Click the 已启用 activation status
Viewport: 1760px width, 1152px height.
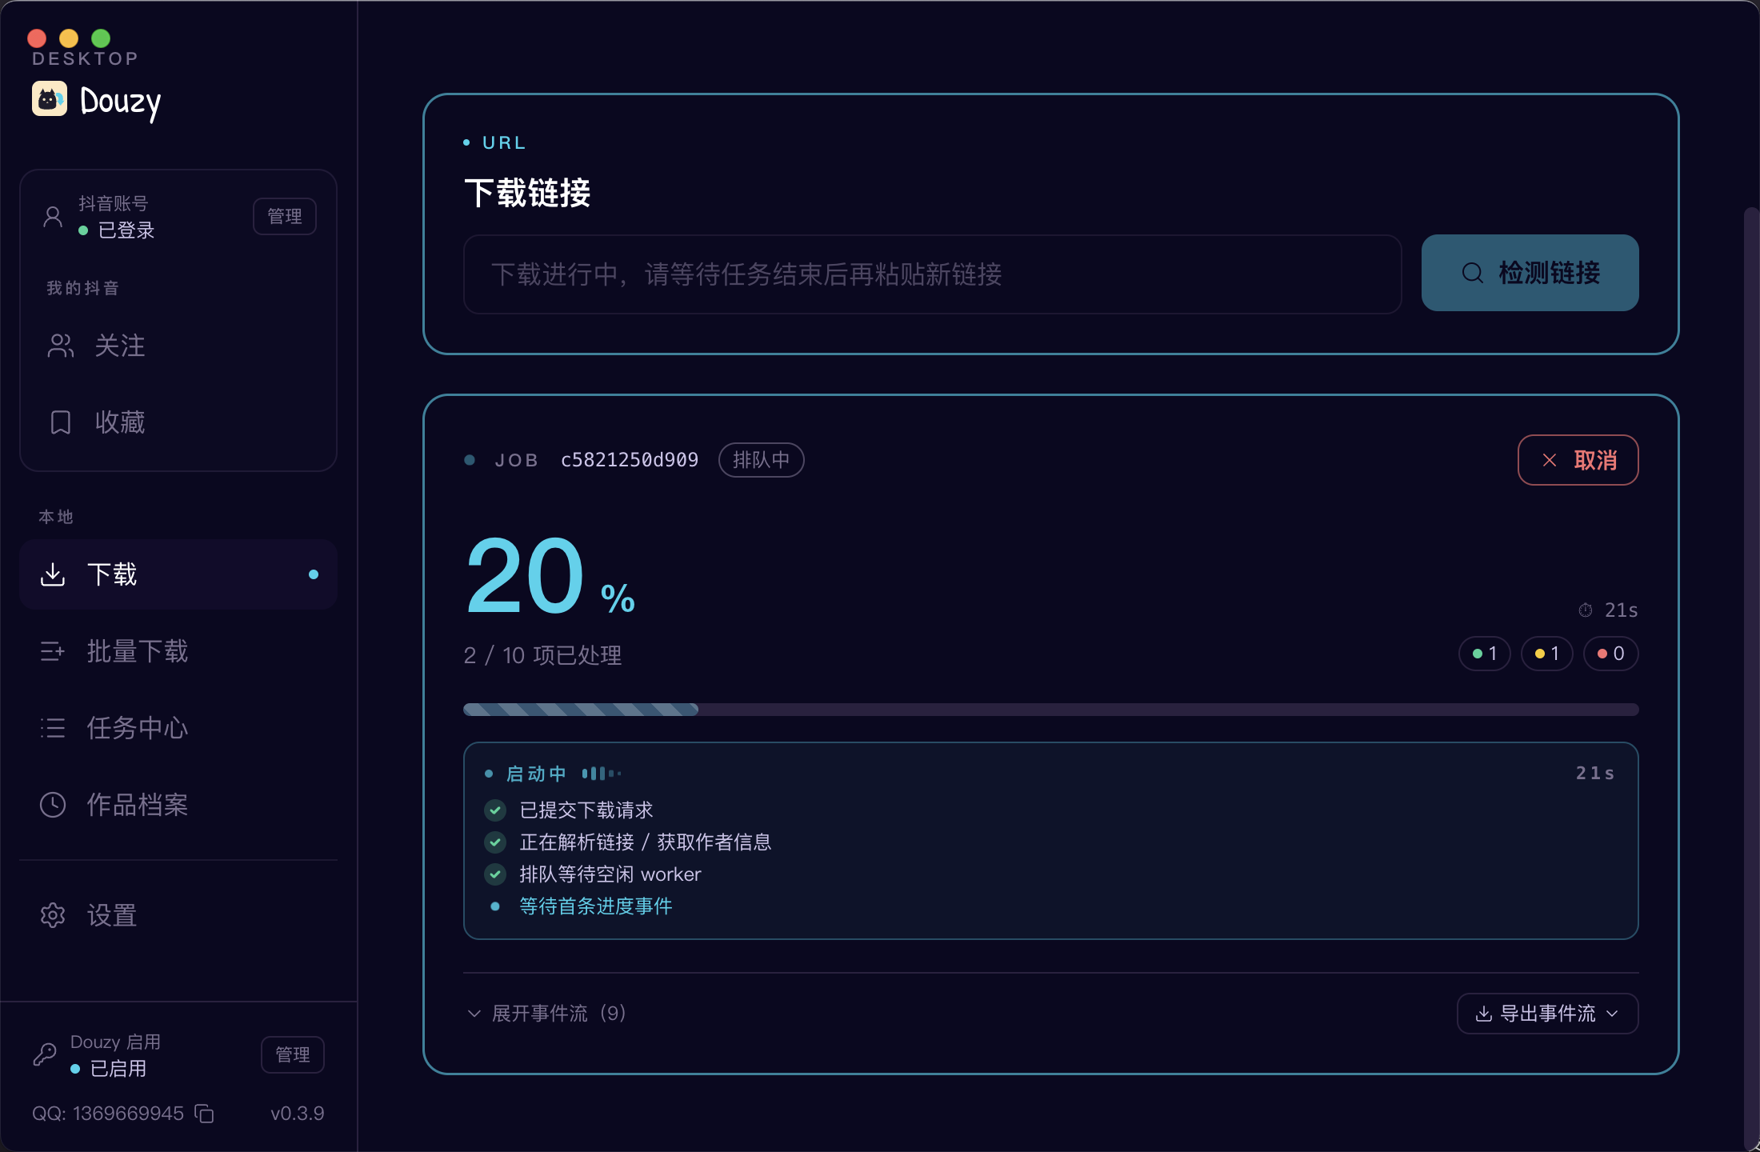tap(118, 1069)
